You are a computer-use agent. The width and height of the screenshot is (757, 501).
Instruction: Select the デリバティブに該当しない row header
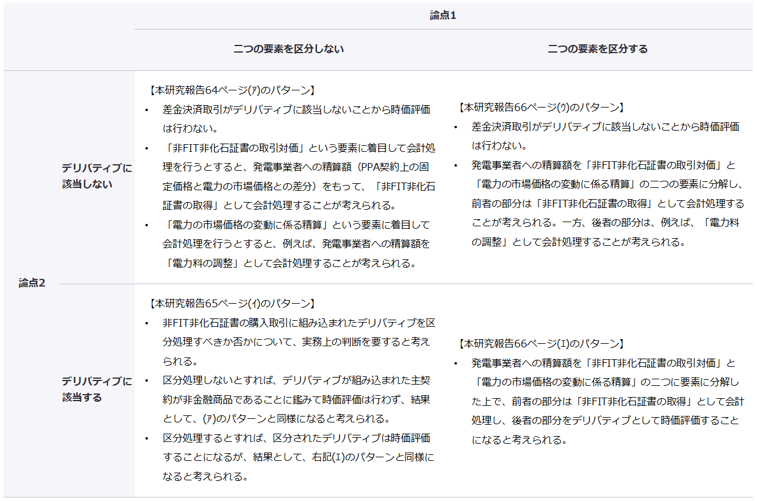(96, 176)
